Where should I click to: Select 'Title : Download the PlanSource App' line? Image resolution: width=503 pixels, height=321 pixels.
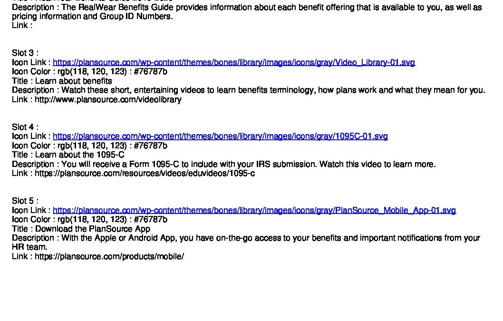click(x=81, y=229)
